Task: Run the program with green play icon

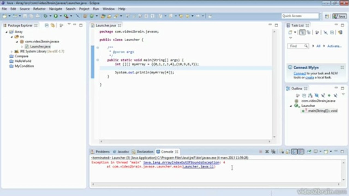Action: (x=55, y=16)
